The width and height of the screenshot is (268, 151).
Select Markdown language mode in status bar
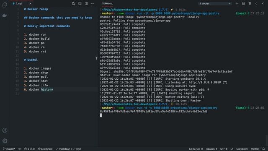(242, 149)
